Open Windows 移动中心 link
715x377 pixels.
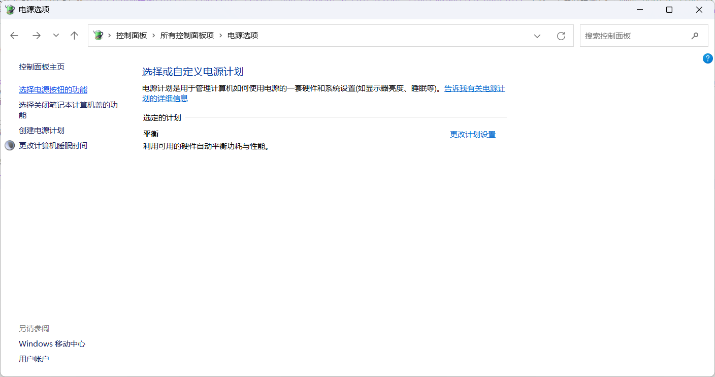point(52,343)
